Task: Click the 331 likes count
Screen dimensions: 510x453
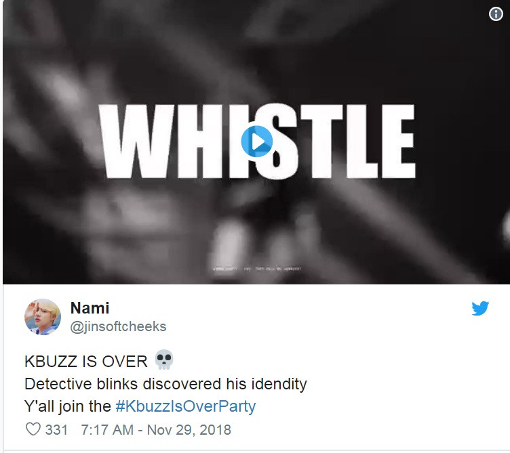Action: tap(56, 429)
